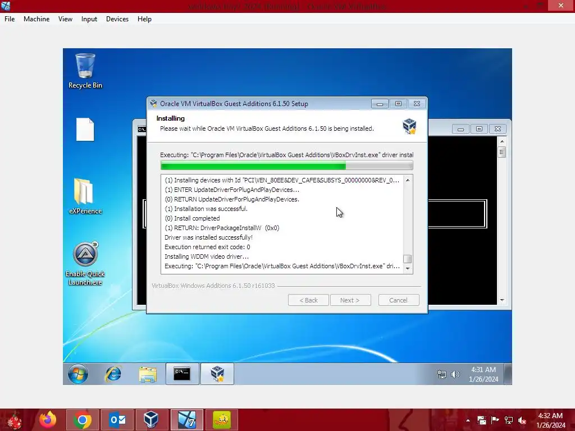This screenshot has height=431, width=575.
Task: Click guest network tray icon
Action: click(x=442, y=374)
